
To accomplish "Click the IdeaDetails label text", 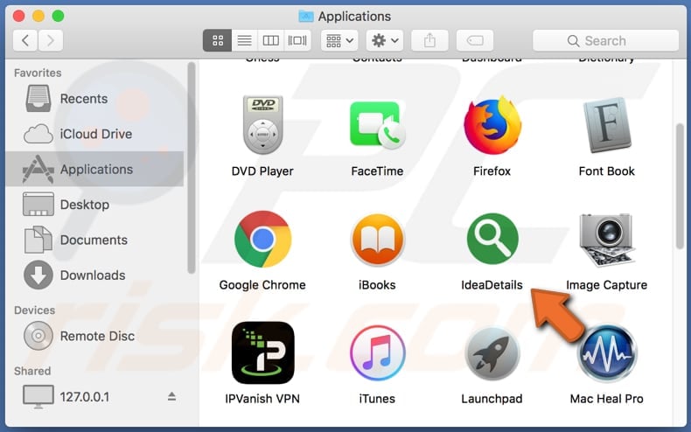I will [492, 285].
